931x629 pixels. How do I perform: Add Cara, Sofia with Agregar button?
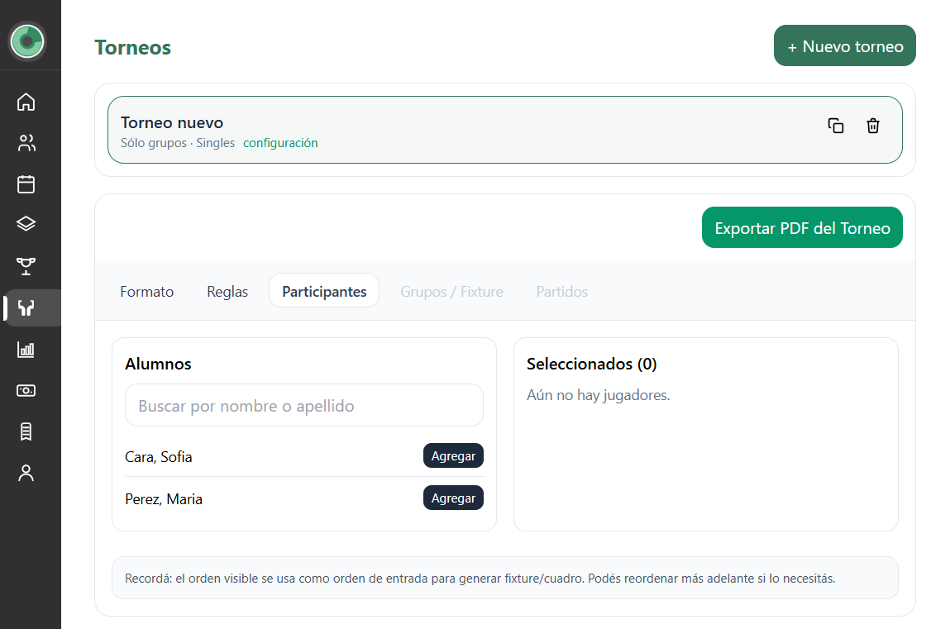point(453,456)
